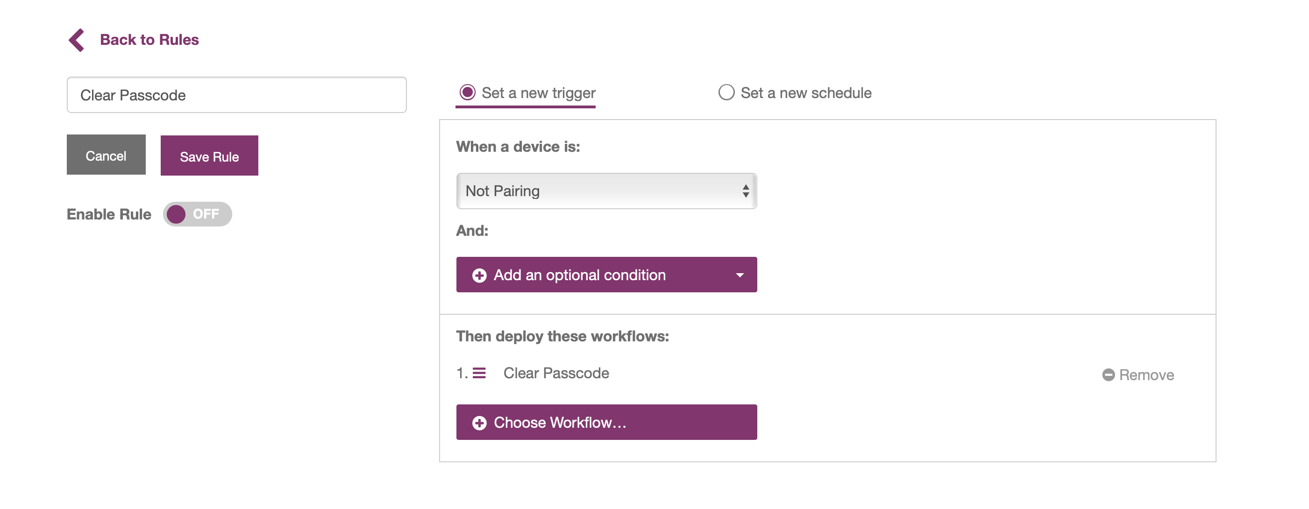Toggle the Enable Rule switch
The image size is (1309, 509).
pyautogui.click(x=197, y=214)
